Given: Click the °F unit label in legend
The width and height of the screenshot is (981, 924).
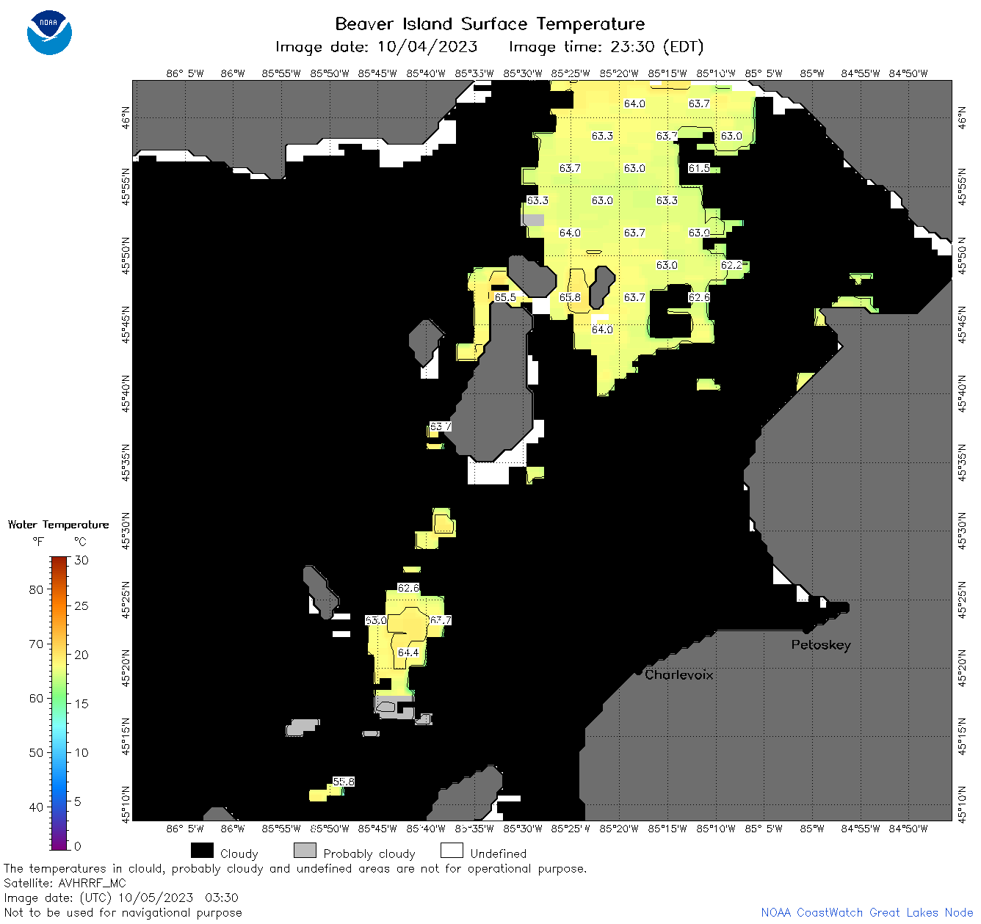Looking at the screenshot, I should pyautogui.click(x=39, y=542).
